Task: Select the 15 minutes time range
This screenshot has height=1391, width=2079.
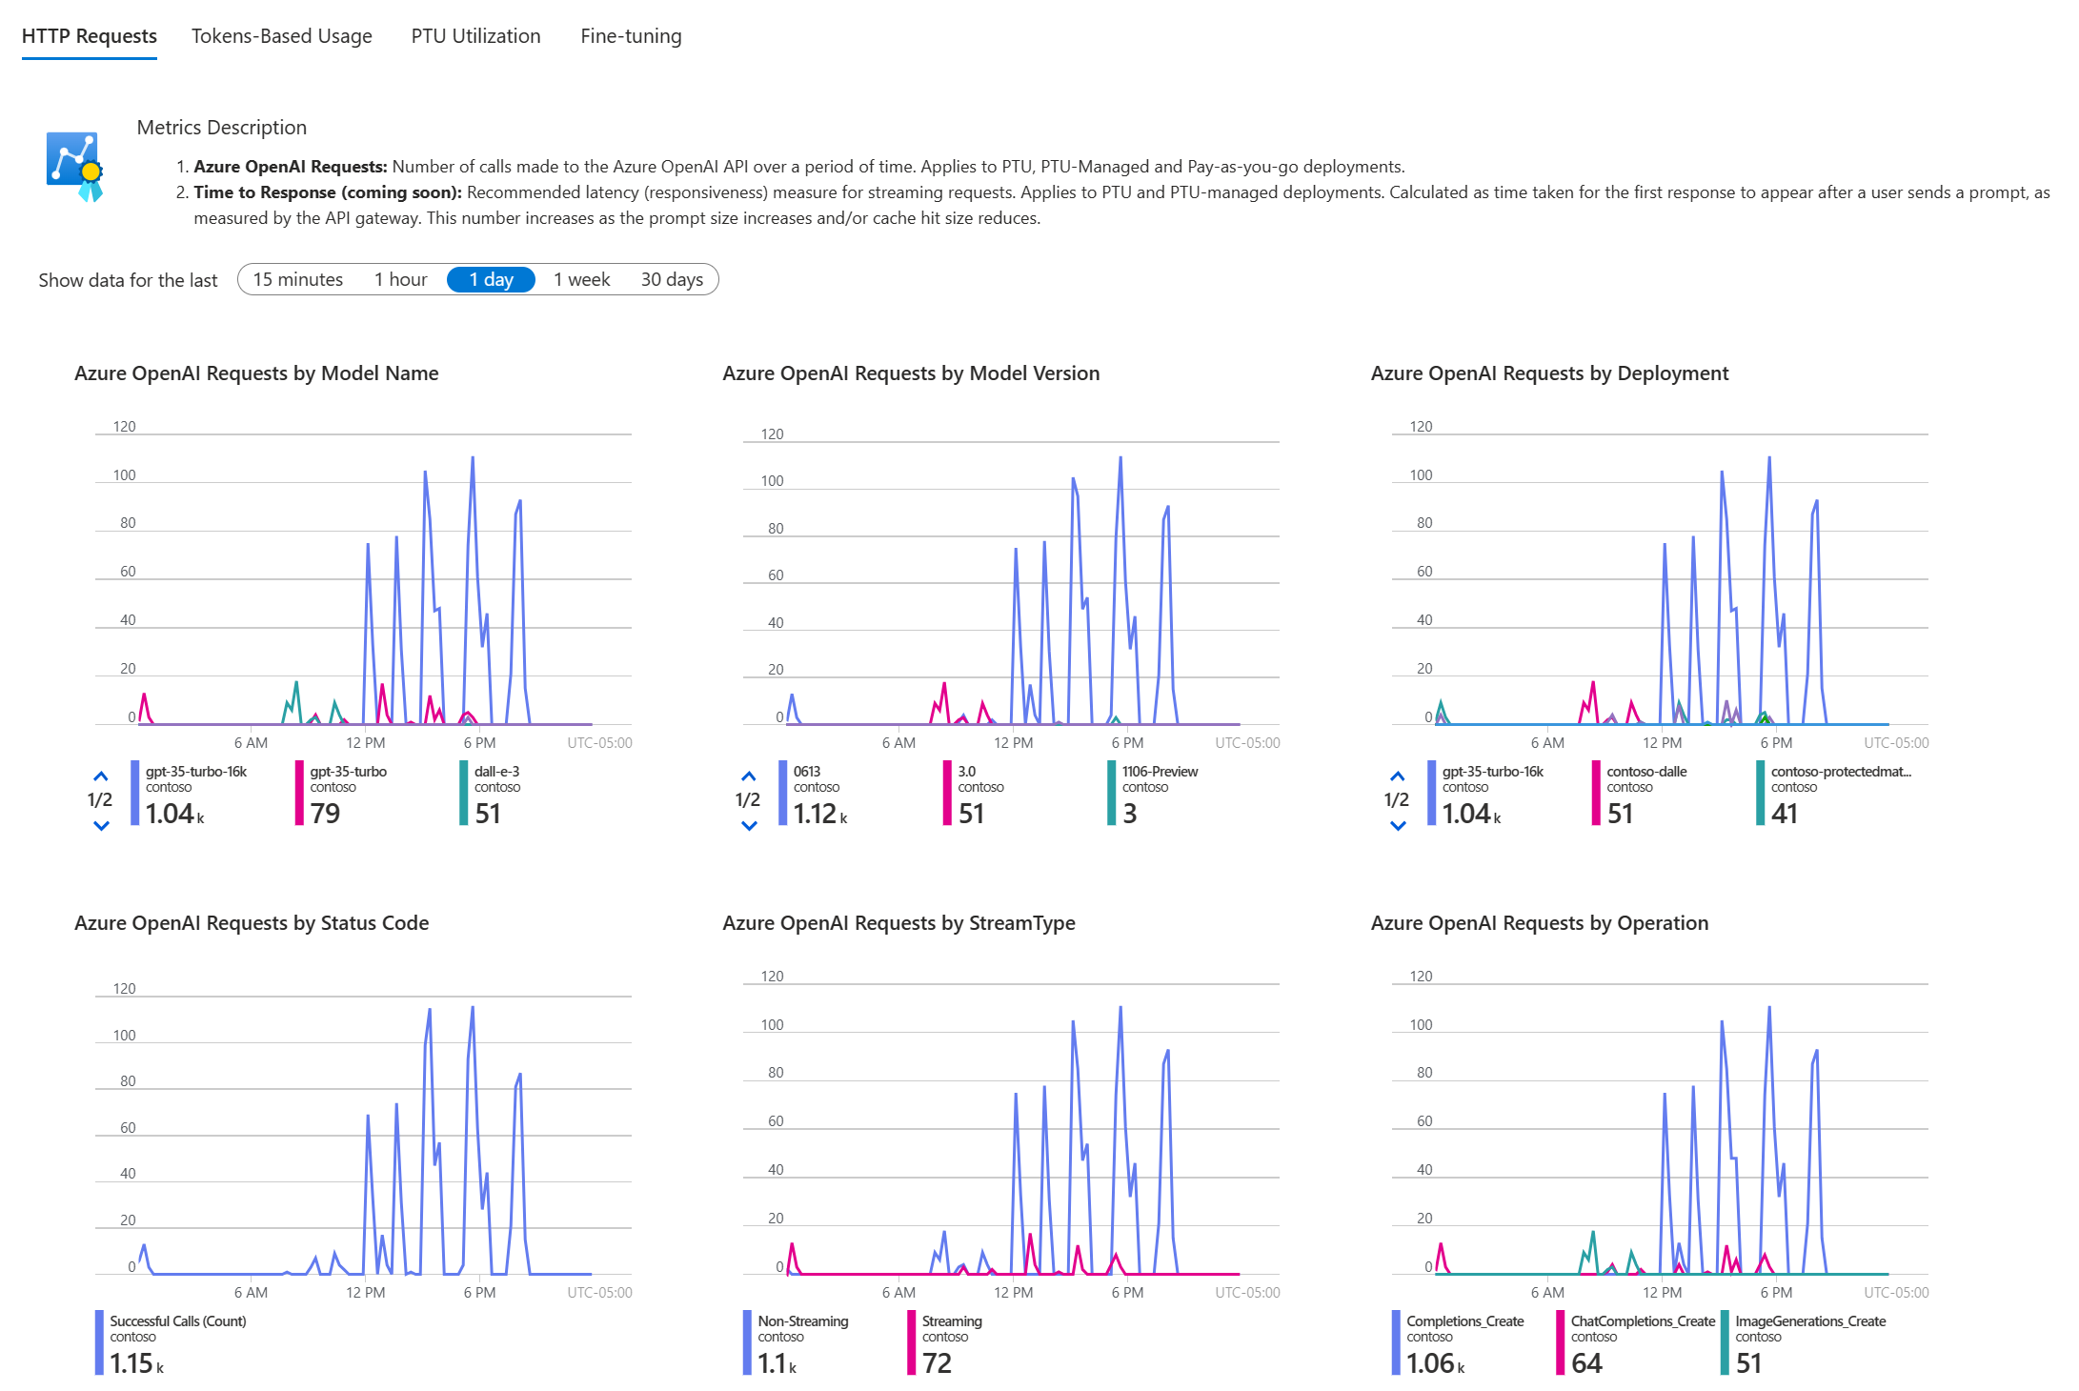Action: pos(297,279)
